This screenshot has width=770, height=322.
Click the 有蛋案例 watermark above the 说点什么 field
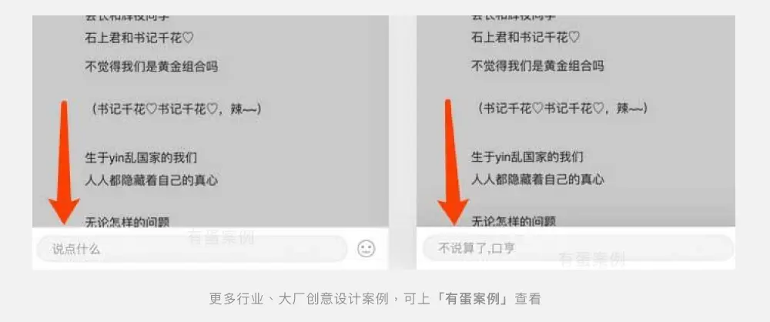click(x=221, y=238)
